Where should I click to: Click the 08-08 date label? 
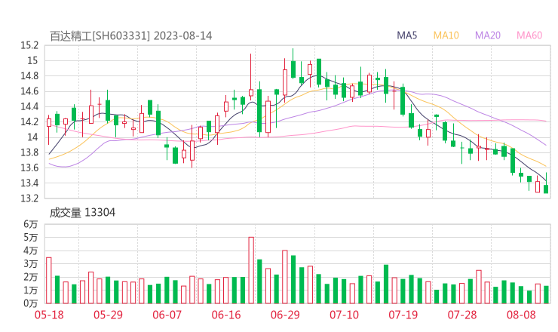pyautogui.click(x=521, y=315)
